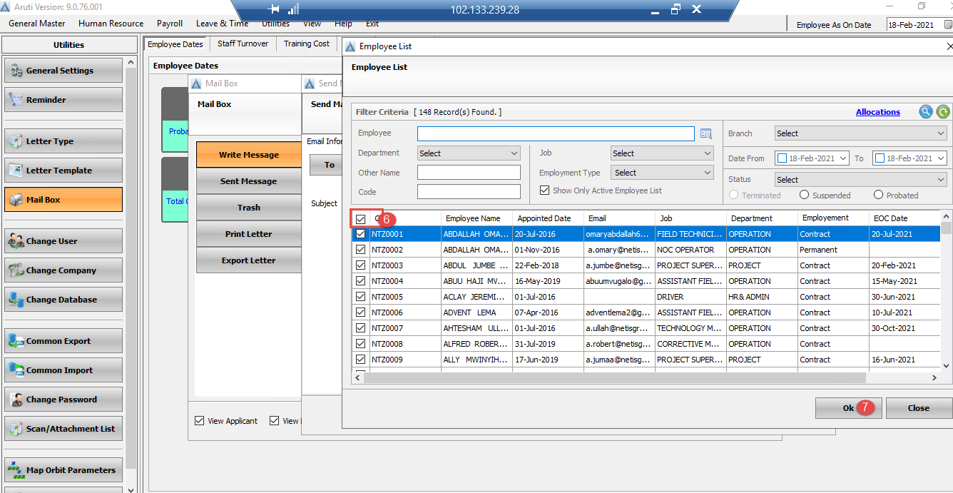Click the green refresh icon in Filter Criteria
The image size is (953, 493).
click(x=942, y=111)
